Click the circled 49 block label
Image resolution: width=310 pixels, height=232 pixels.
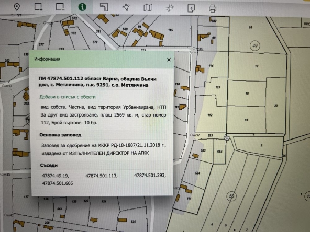point(255,46)
